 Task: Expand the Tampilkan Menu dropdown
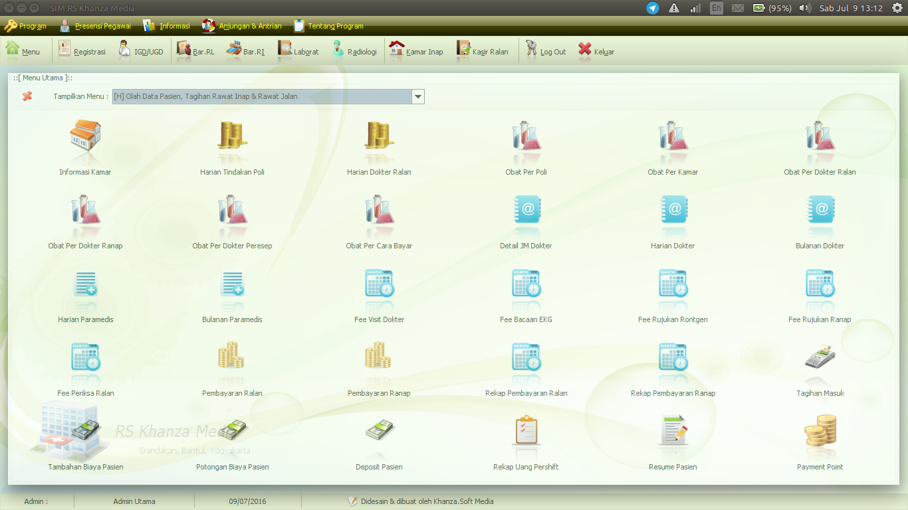[x=417, y=96]
